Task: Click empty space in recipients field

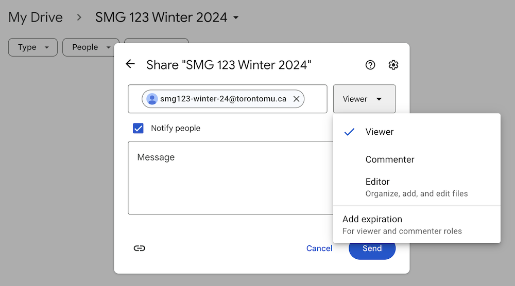Action: pyautogui.click(x=315, y=99)
